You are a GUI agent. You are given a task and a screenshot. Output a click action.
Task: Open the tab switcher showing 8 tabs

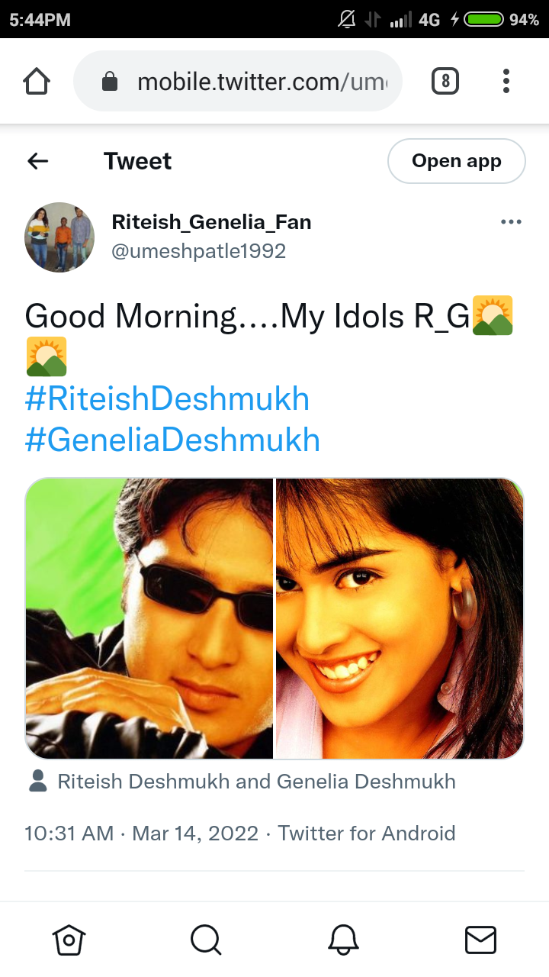[x=445, y=81]
